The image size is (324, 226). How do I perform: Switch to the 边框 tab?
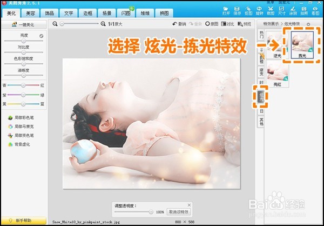click(x=87, y=13)
